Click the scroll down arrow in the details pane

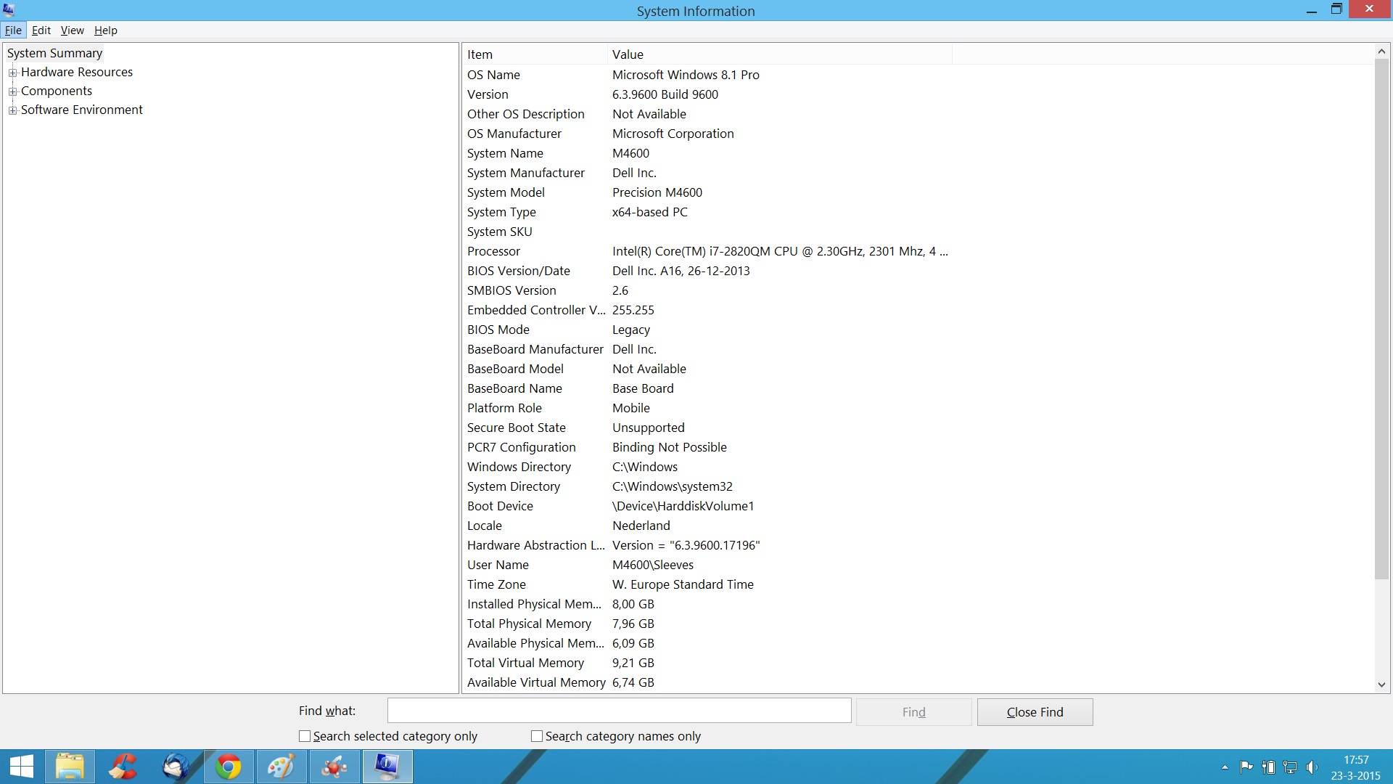pos(1381,685)
